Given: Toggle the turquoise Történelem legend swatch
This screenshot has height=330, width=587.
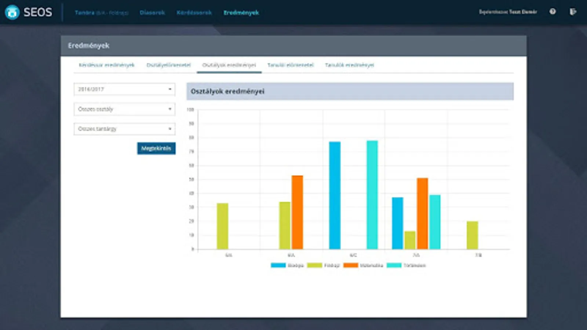Looking at the screenshot, I should coord(394,265).
